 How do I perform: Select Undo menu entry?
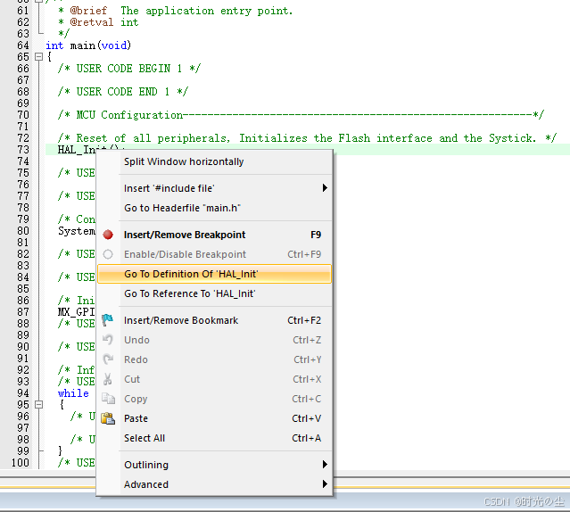214,340
